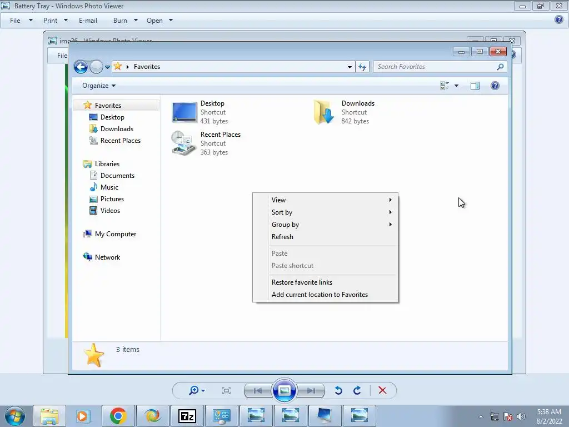Click the volume speaker tray icon
The width and height of the screenshot is (569, 427).
click(x=521, y=416)
